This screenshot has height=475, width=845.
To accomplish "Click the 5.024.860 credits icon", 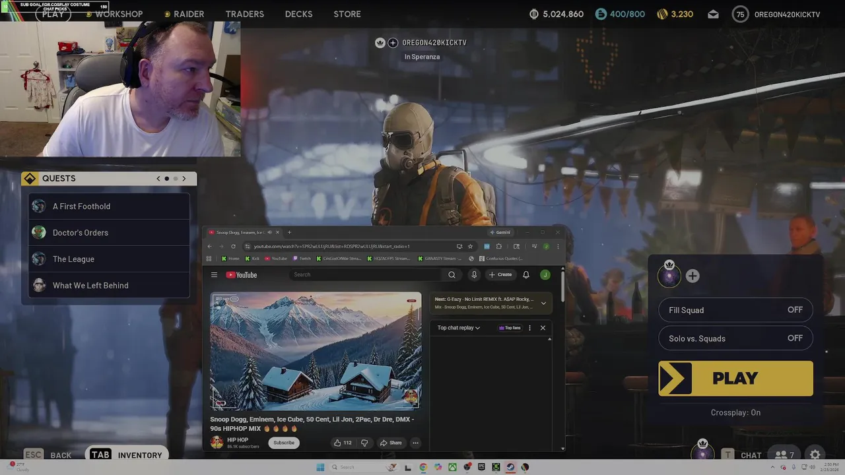I will [534, 14].
